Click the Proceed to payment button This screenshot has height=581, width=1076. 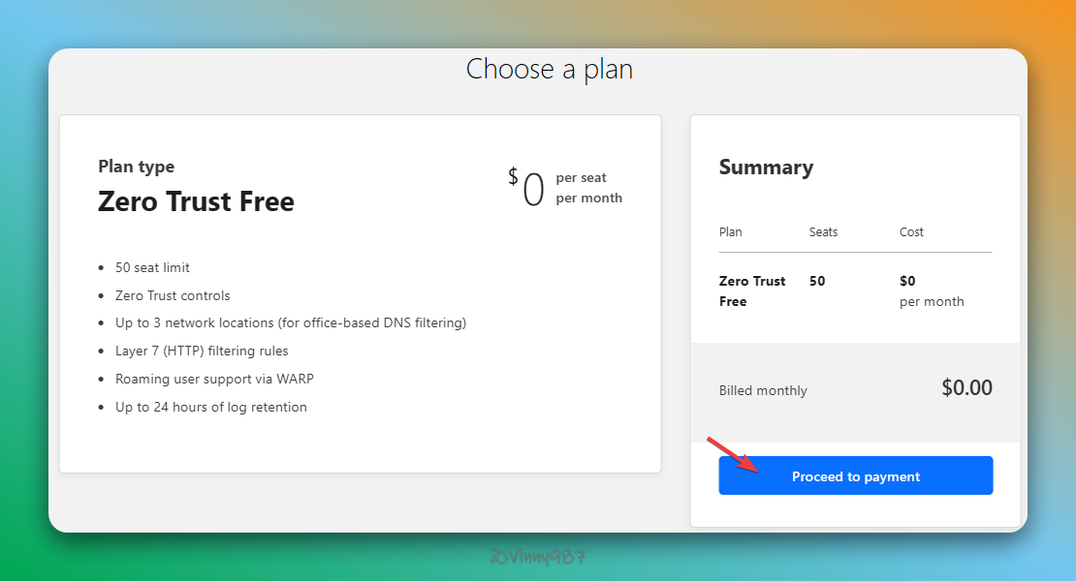coord(855,476)
